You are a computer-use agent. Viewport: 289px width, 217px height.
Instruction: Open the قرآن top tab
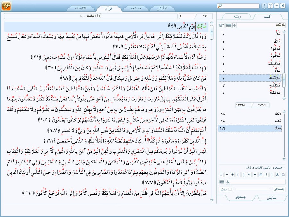(x=108, y=8)
